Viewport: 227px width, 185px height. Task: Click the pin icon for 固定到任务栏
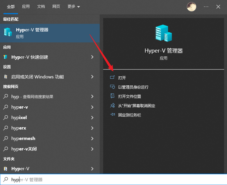[x=112, y=114]
